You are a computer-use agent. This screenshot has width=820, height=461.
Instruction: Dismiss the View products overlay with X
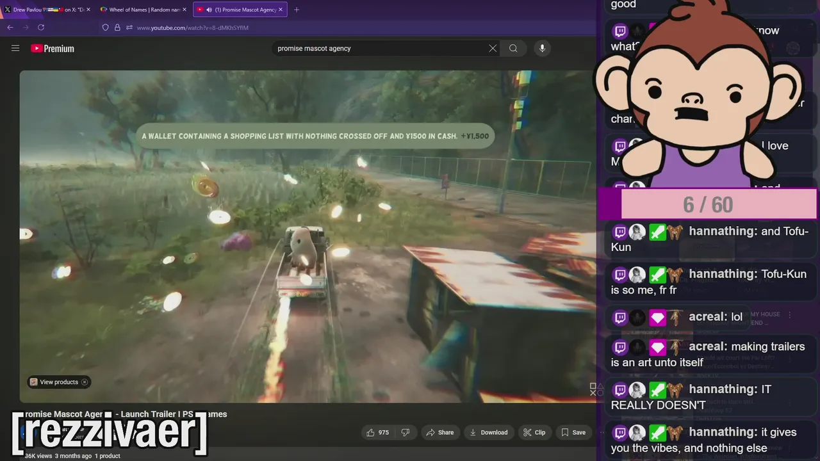click(x=85, y=382)
